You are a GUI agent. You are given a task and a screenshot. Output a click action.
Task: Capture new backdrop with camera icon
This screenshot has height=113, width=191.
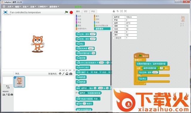[x=12, y=95]
